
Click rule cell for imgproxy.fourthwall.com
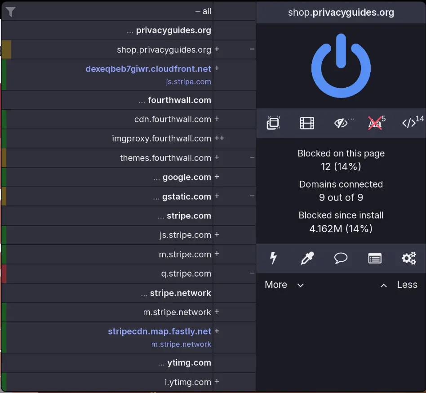235,138
